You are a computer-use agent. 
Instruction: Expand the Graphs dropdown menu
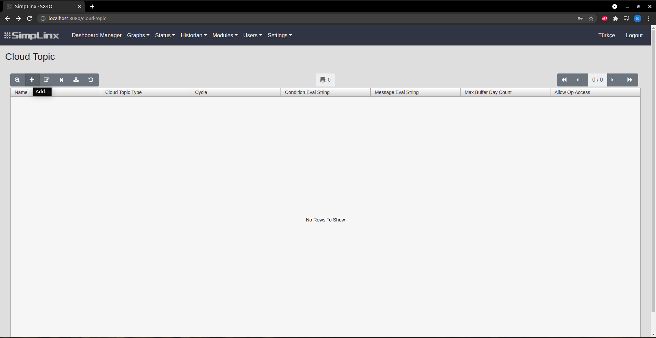point(138,36)
